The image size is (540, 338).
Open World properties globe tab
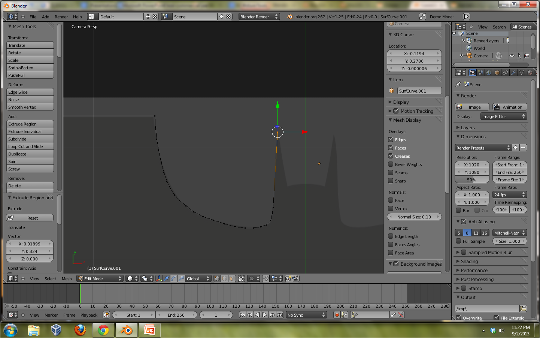489,73
